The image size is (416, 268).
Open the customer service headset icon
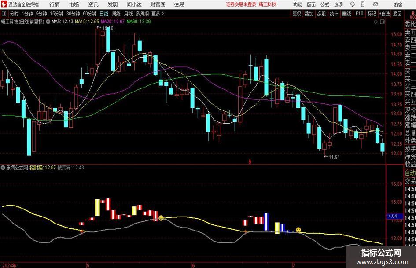tap(352, 4)
